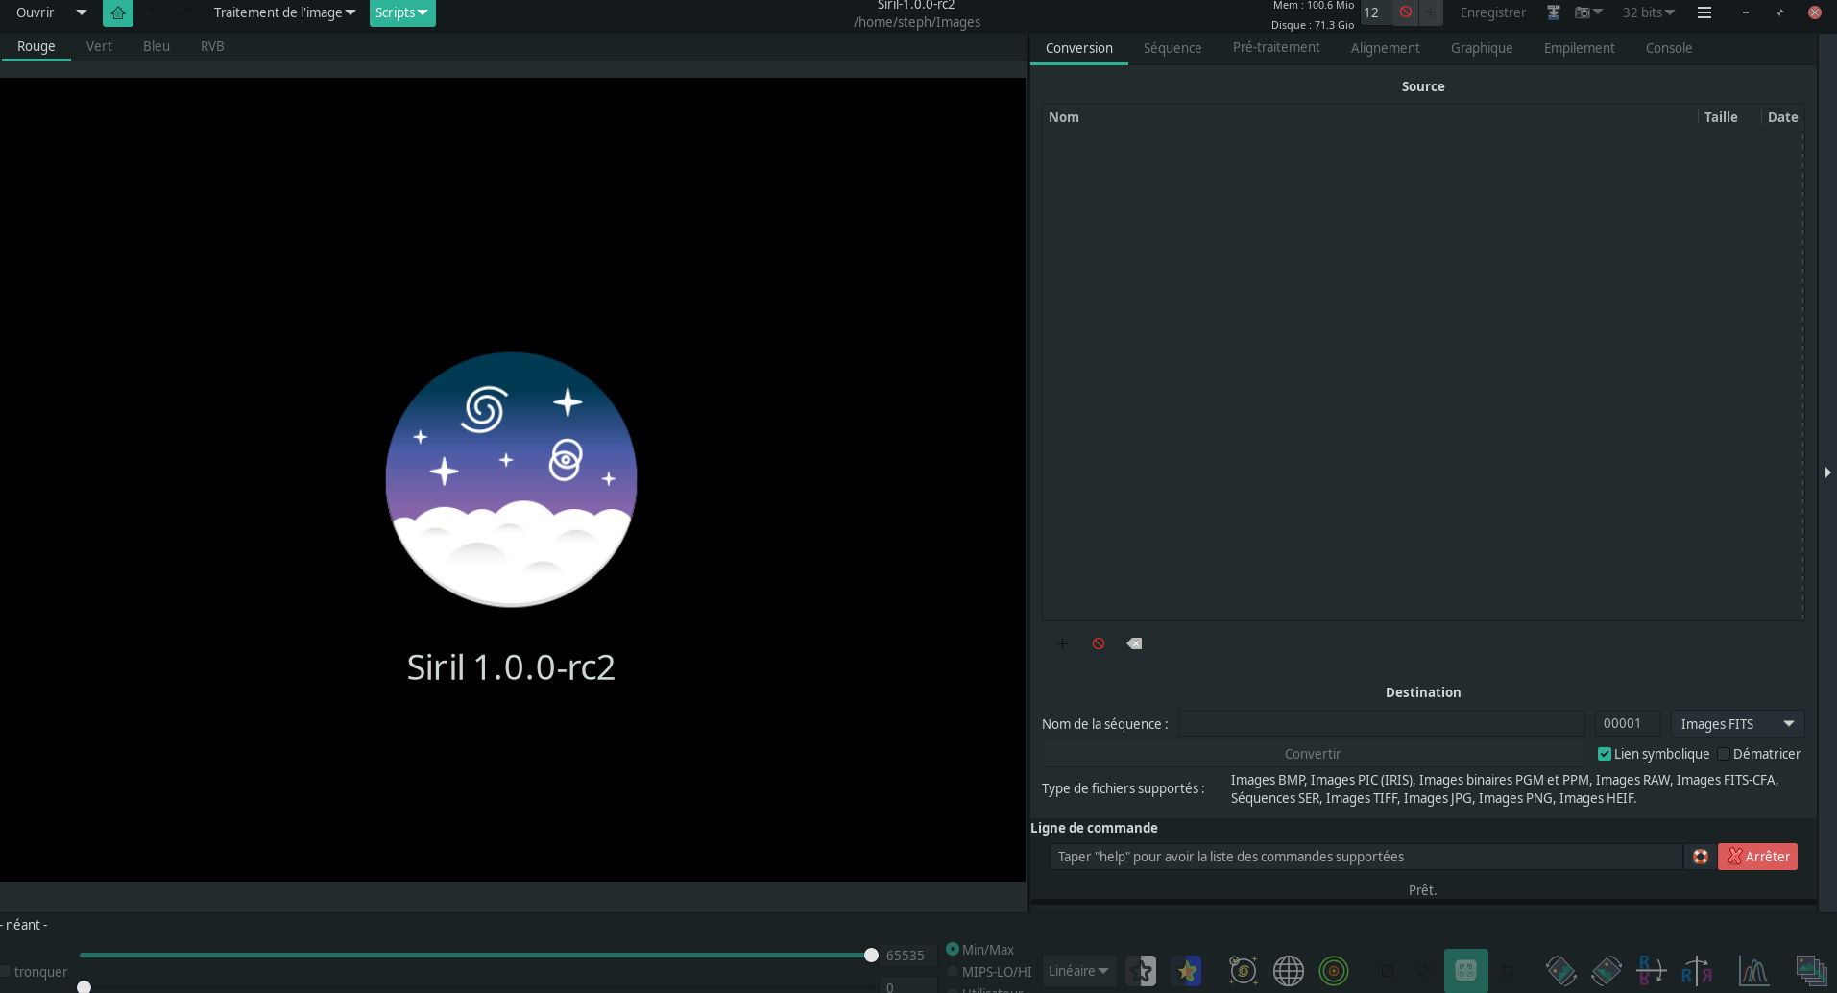Open the Graphique tab

tap(1482, 48)
